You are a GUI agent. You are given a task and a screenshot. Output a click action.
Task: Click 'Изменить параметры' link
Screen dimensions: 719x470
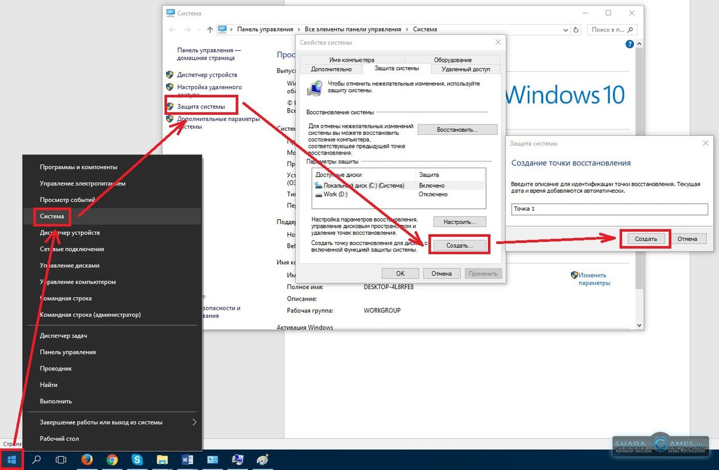tap(594, 279)
